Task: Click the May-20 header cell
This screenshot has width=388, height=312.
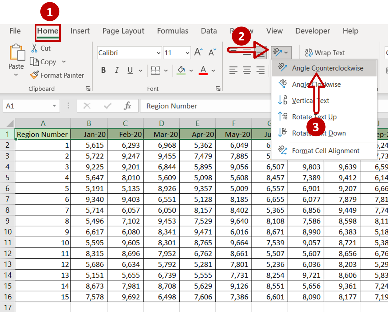Action: pyautogui.click(x=234, y=134)
